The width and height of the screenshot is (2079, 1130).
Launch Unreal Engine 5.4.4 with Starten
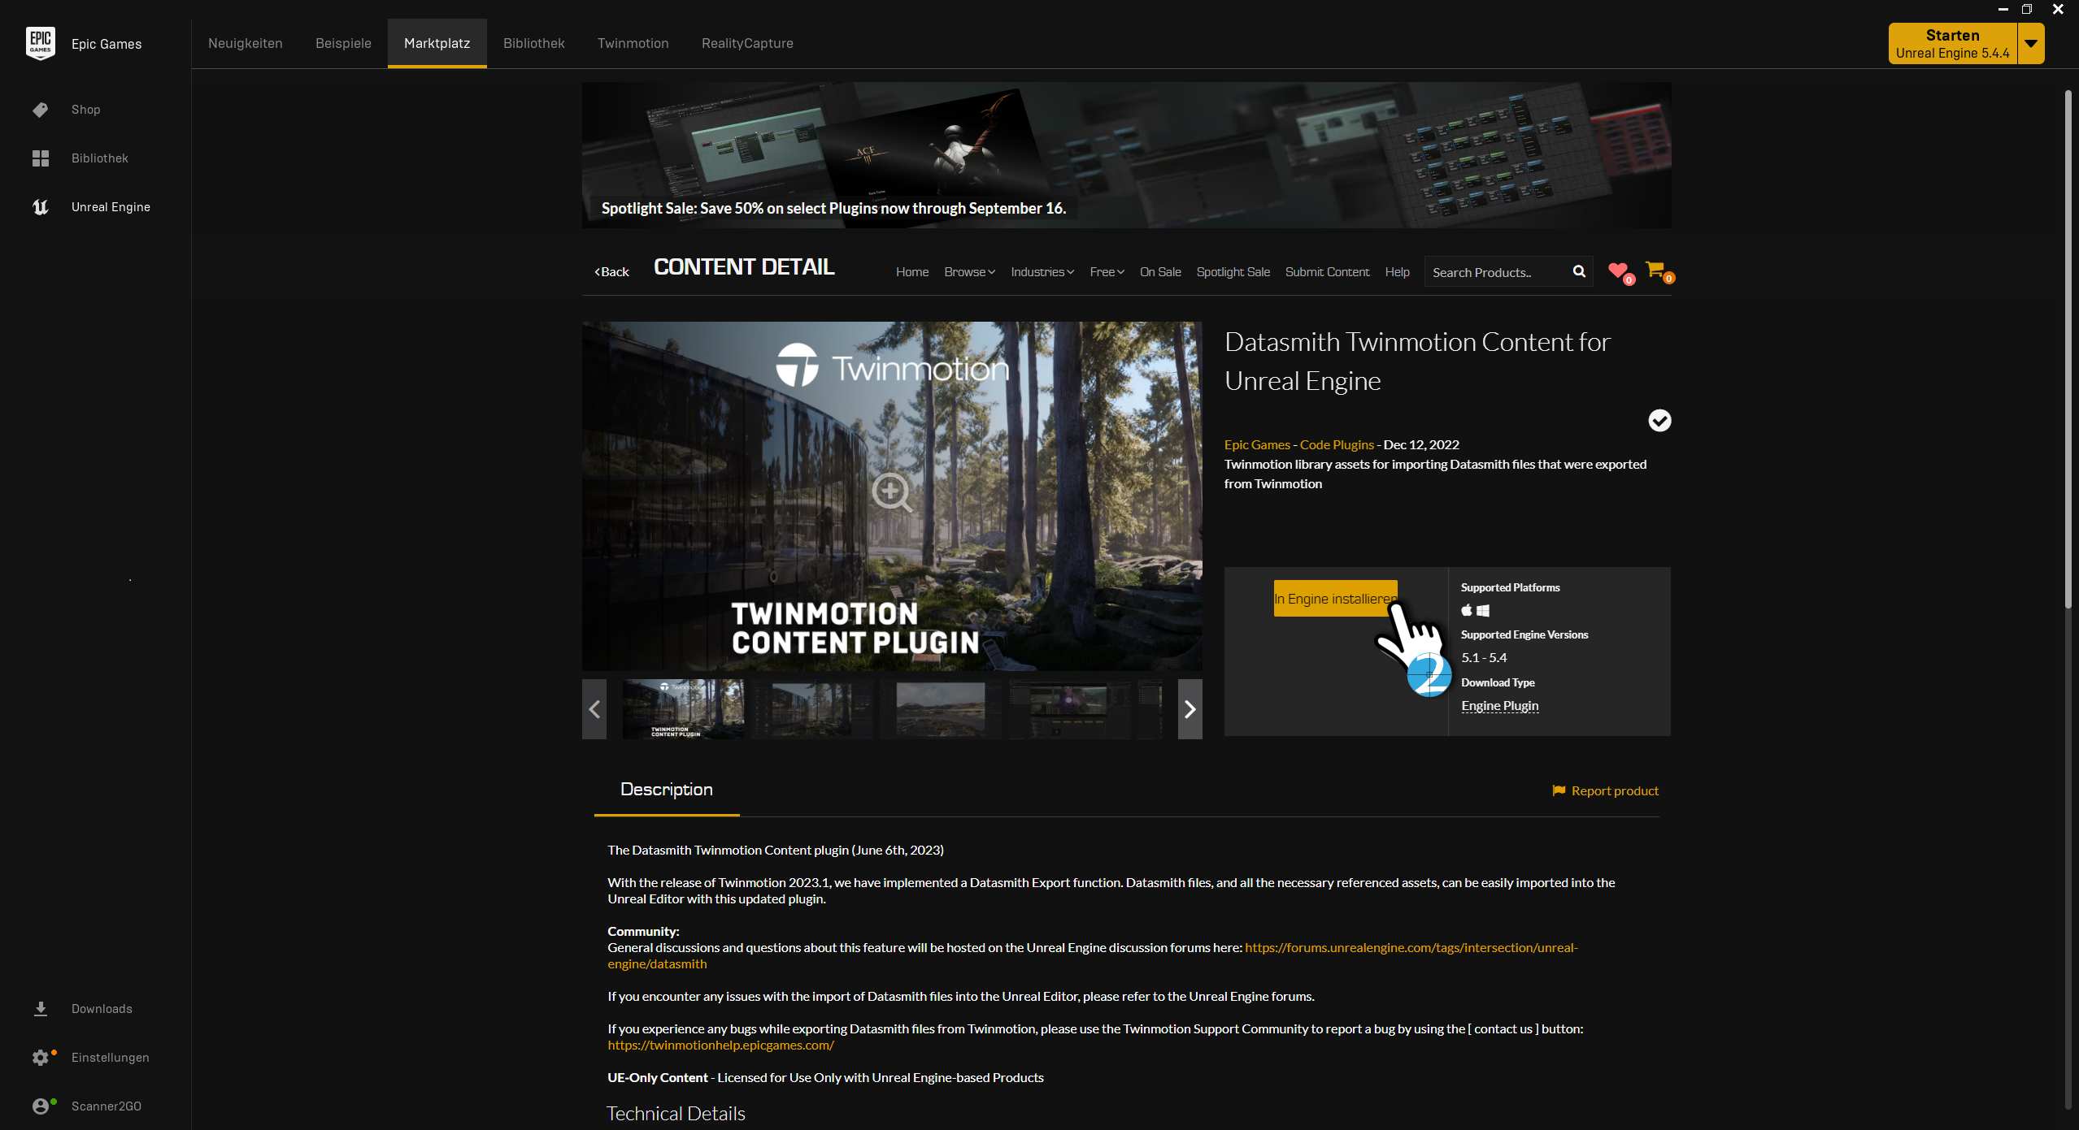tap(1952, 43)
